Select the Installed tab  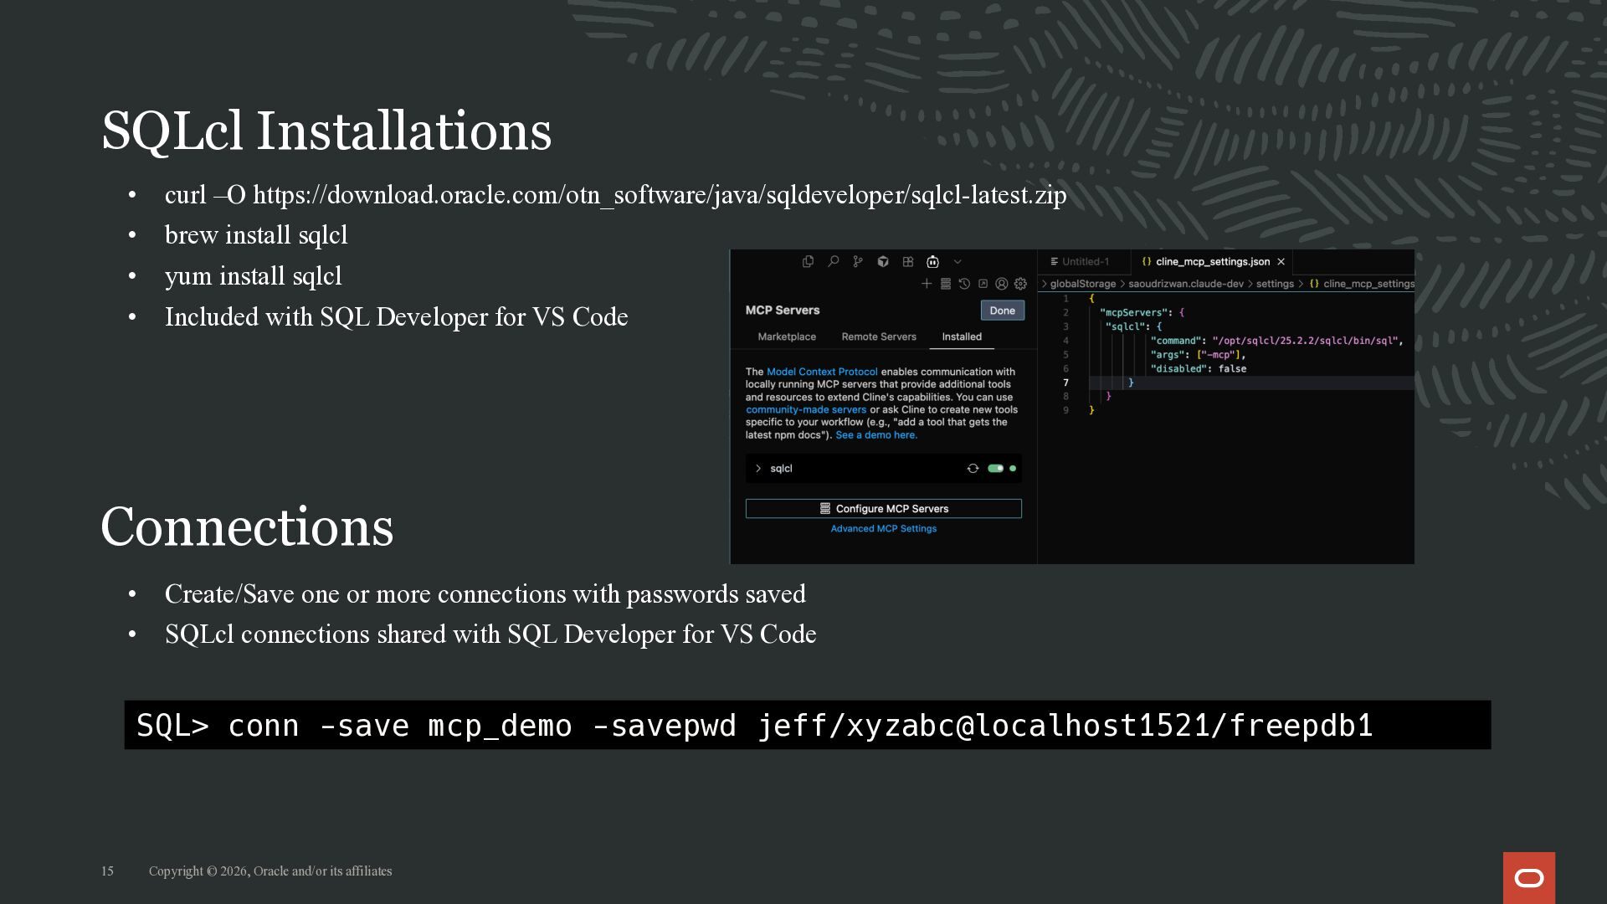[962, 336]
